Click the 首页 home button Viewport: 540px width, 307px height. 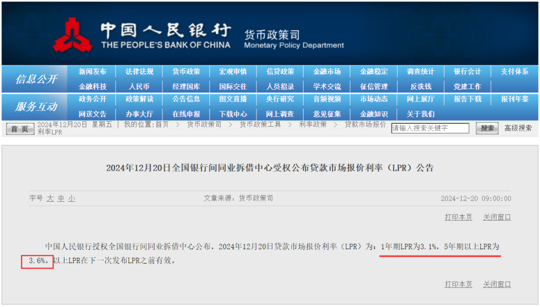tap(20, 129)
